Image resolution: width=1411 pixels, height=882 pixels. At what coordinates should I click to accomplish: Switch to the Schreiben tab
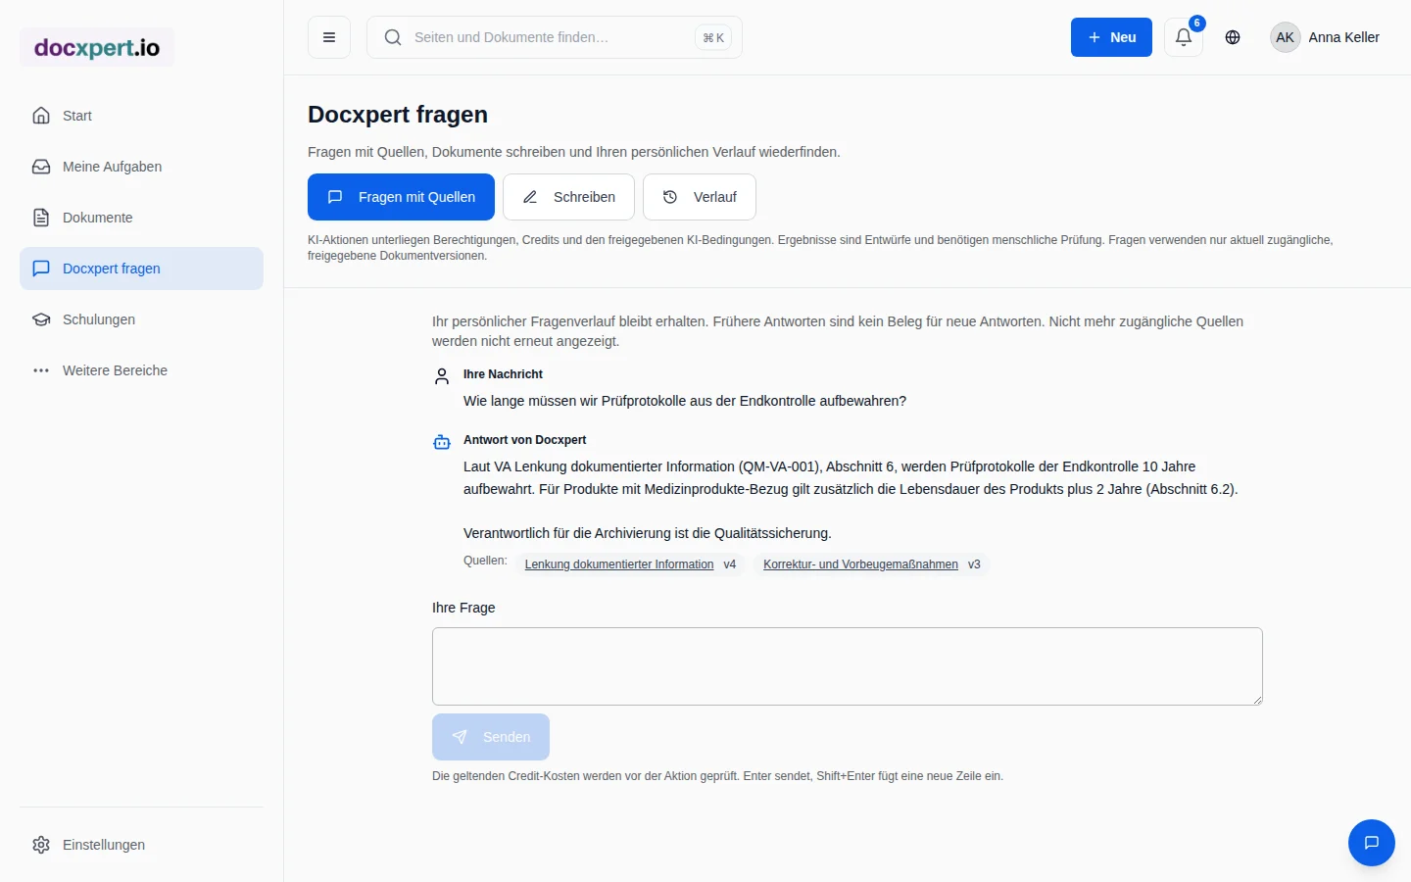point(568,197)
